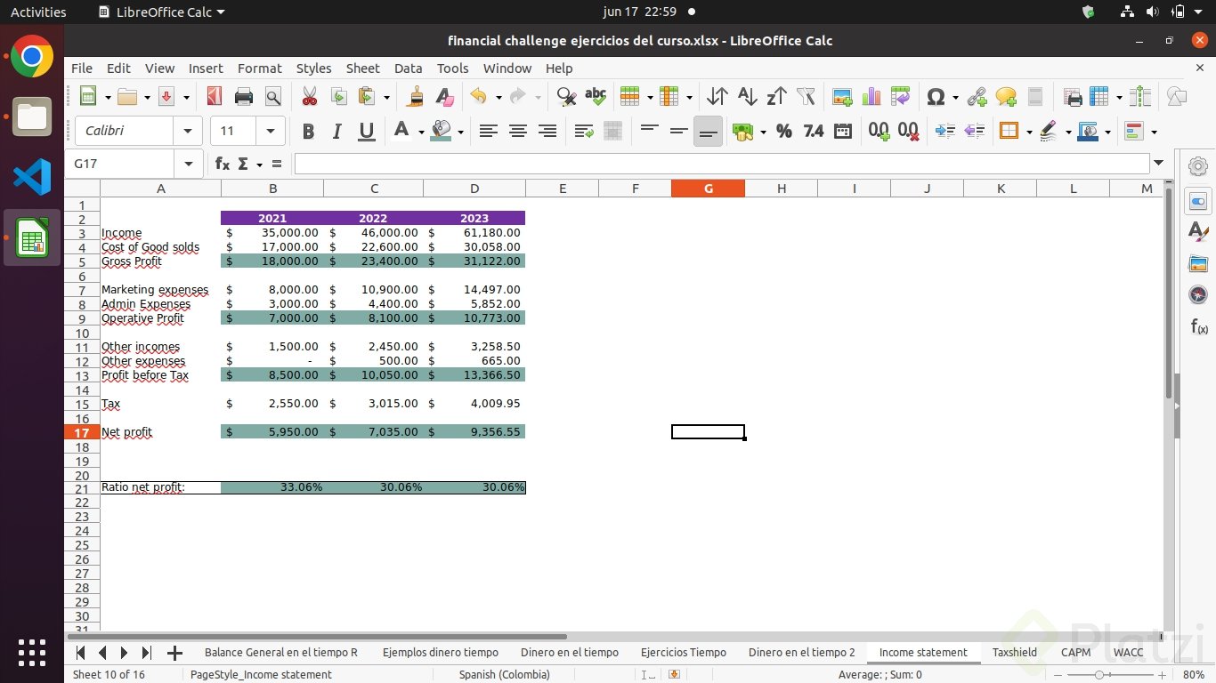Switch to the Taxshield sheet tab
The height and width of the screenshot is (683, 1216).
1015,652
